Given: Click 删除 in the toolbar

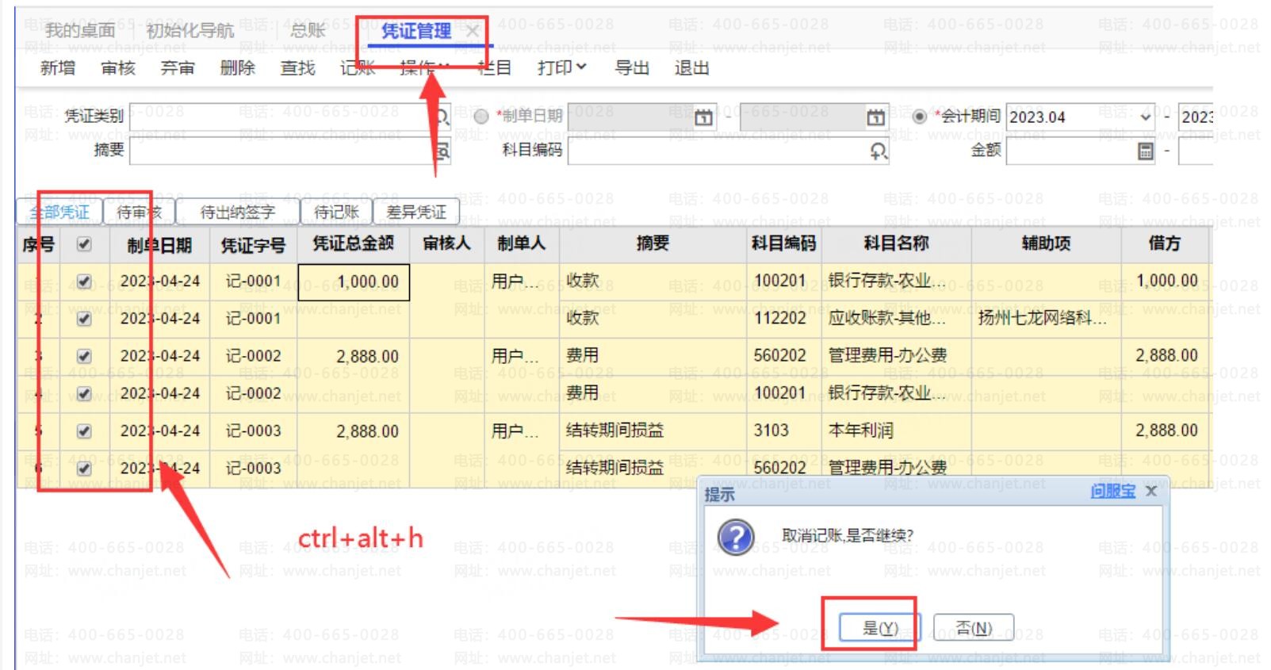Looking at the screenshot, I should [x=238, y=68].
